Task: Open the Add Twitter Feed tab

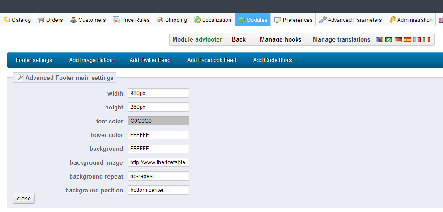Action: (x=150, y=60)
